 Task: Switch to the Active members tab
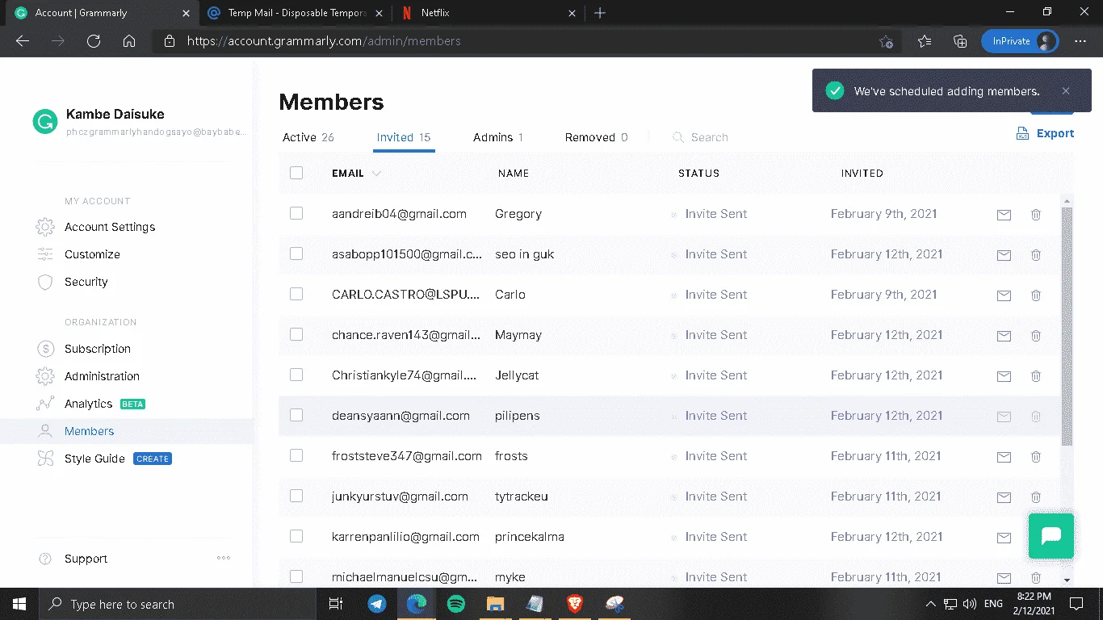click(308, 137)
